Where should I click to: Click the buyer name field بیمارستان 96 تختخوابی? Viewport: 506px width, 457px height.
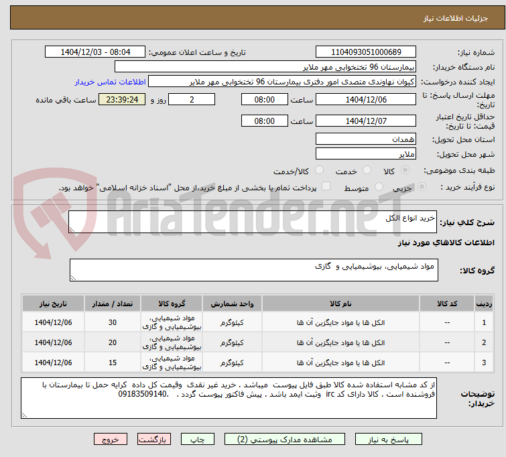tap(265, 67)
